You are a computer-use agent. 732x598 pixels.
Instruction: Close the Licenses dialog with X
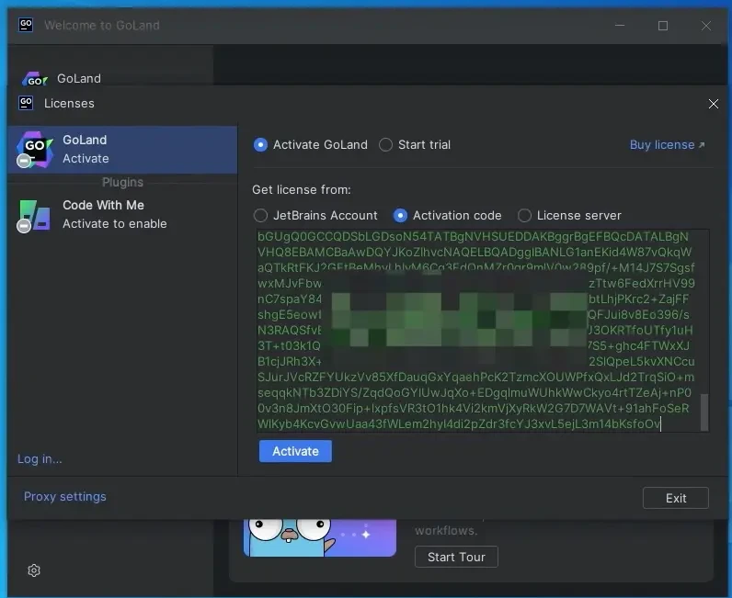click(713, 104)
